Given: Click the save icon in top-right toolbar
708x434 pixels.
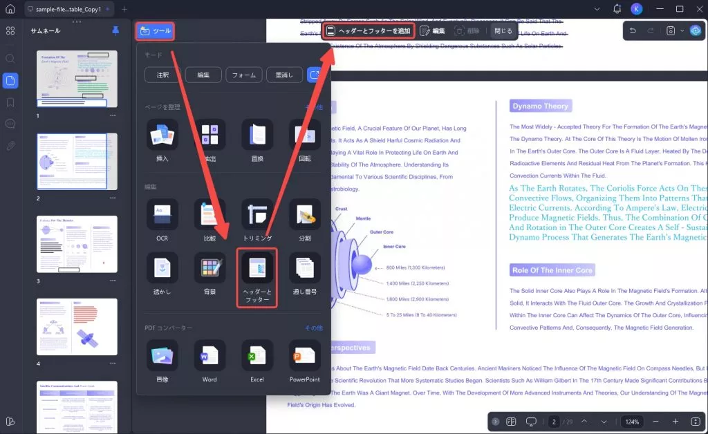Looking at the screenshot, I should click(x=671, y=30).
